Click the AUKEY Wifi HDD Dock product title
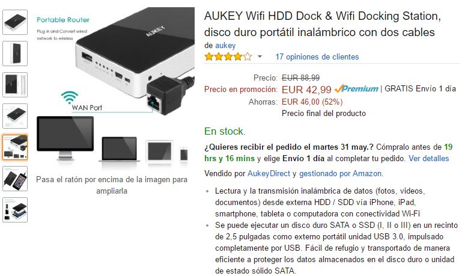This screenshot has height=276, width=471. (x=323, y=24)
